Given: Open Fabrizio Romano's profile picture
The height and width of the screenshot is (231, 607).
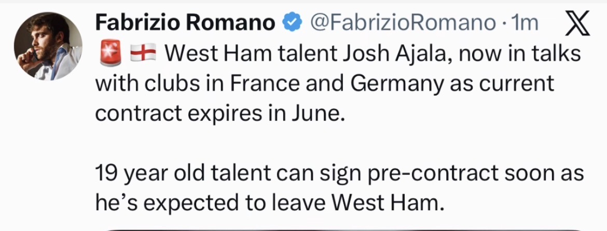Looking at the screenshot, I should coord(48,46).
